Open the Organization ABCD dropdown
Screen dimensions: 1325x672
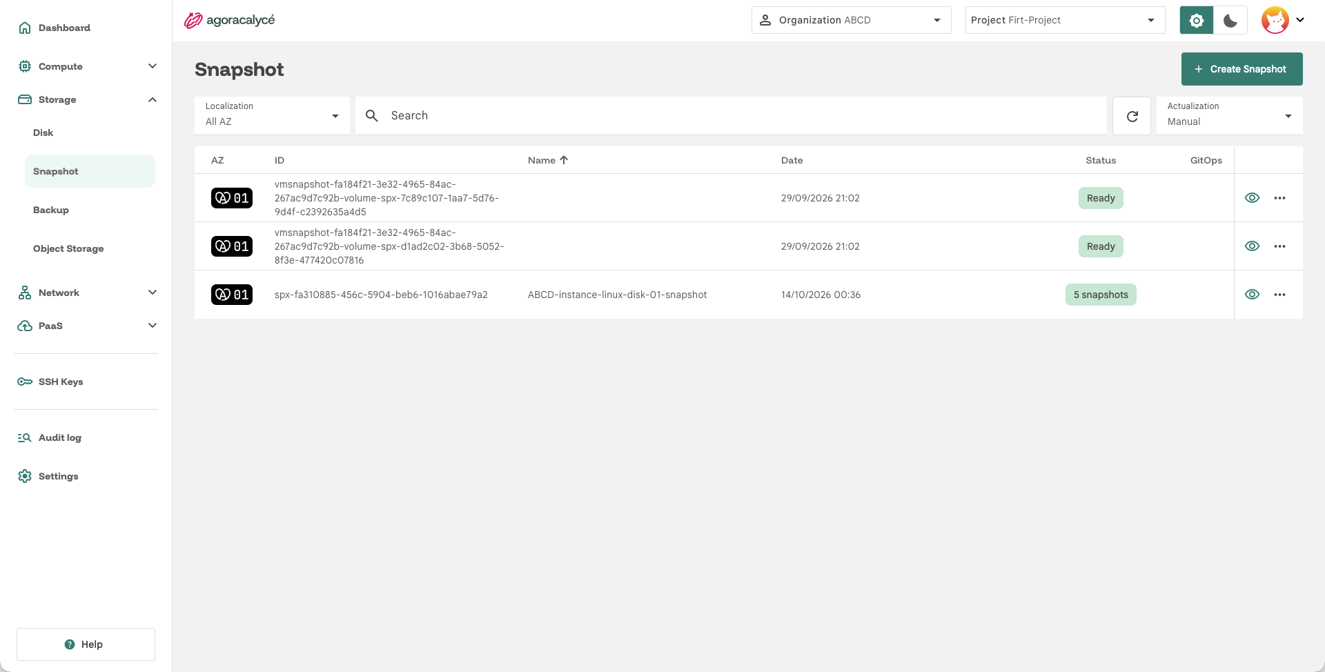(x=851, y=20)
